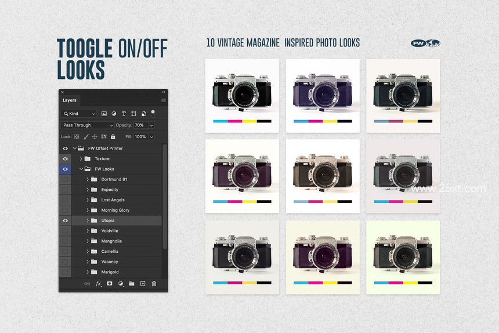499x333 pixels.
Task: Click the link layers icon
Action: point(87,284)
